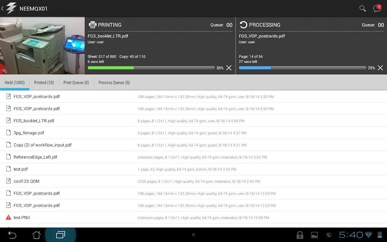The height and width of the screenshot is (242, 387).
Task: Click the printer icon next to PRINTING
Action: pyautogui.click(x=93, y=25)
